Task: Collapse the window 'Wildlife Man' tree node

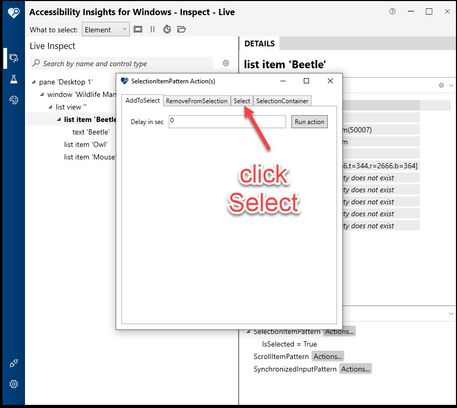Action: coord(42,94)
